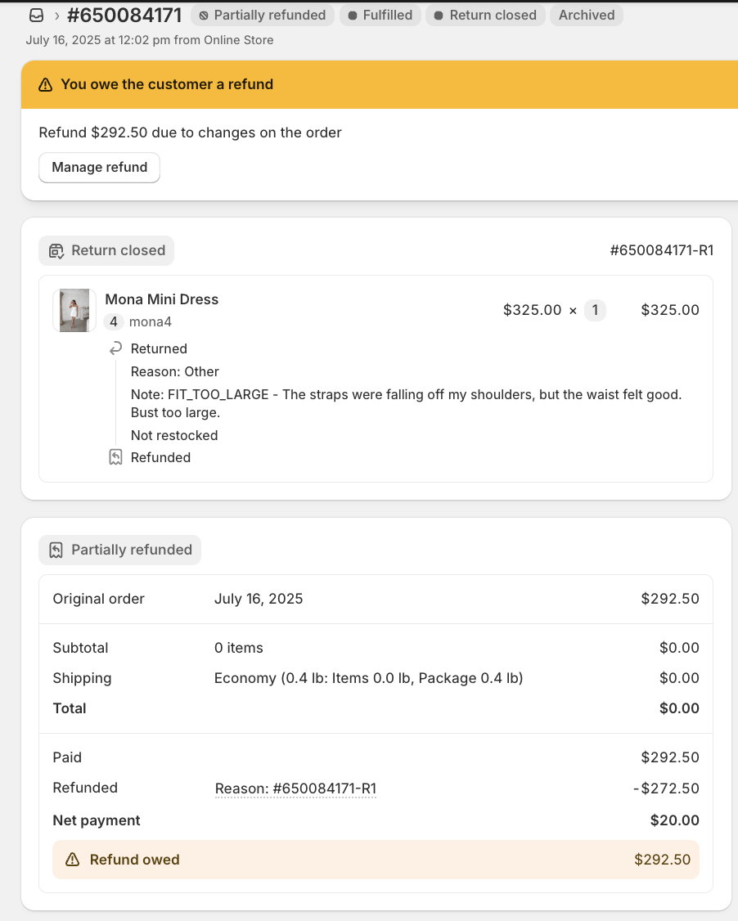Click the variant badge 4 next to mona4

(x=114, y=322)
